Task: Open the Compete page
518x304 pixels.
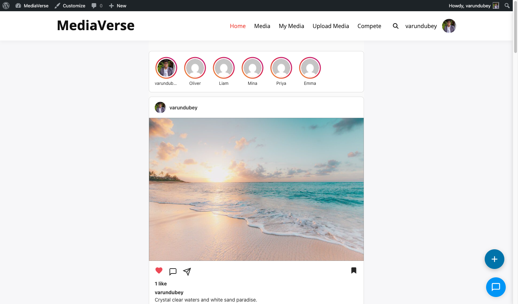Action: pos(369,26)
